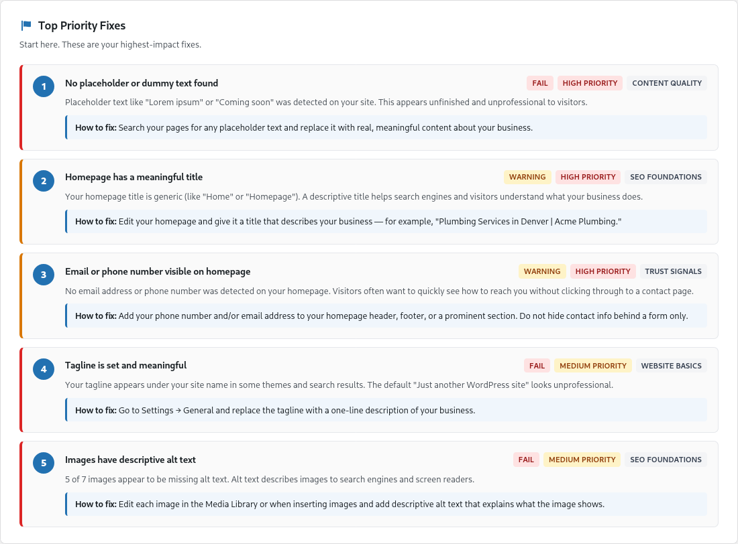This screenshot has height=544, width=738.
Task: Click how-to-fix tip about adding phone number
Action: coord(386,316)
